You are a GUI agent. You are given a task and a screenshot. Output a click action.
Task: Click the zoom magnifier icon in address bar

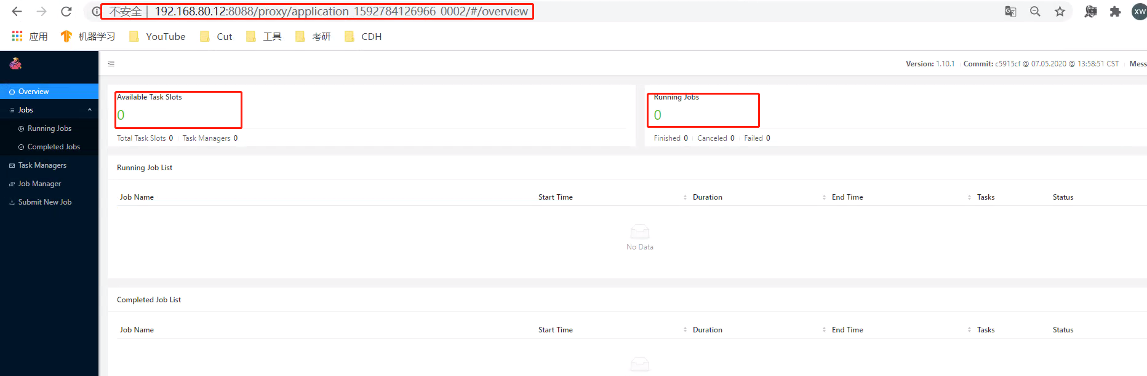(1035, 11)
